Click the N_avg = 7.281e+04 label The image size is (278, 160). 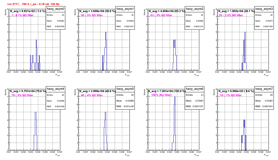point(167,91)
